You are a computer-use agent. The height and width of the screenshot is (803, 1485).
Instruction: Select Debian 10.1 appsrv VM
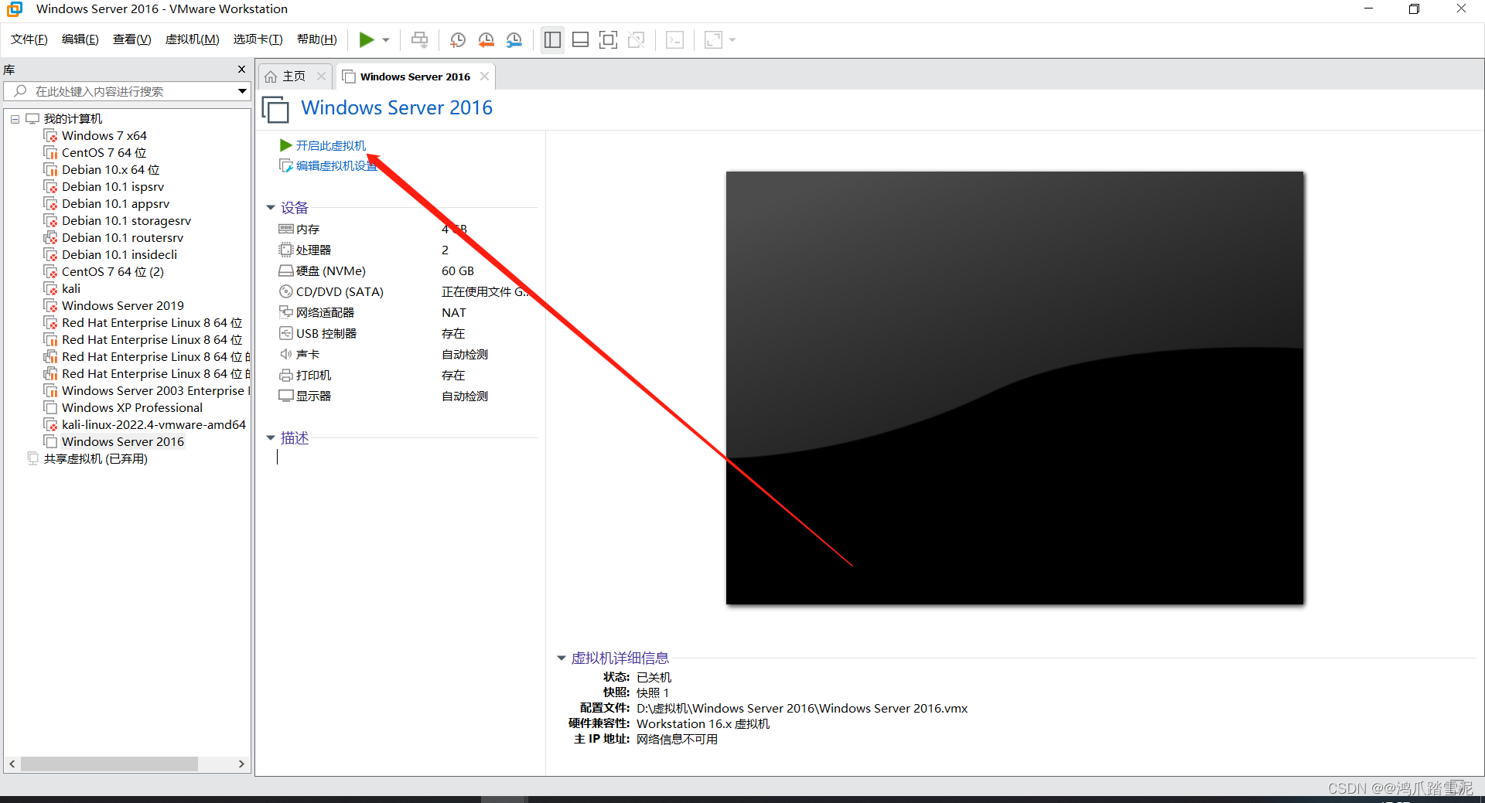pyautogui.click(x=115, y=204)
